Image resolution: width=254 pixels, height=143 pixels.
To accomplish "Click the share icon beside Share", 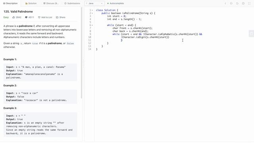I will (57, 17).
